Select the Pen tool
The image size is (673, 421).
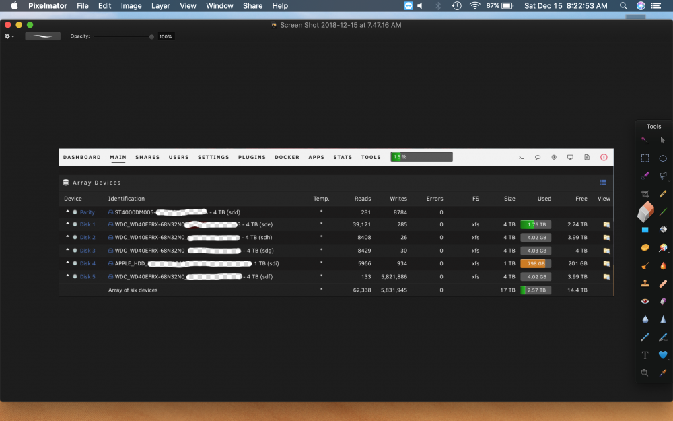[x=645, y=337]
